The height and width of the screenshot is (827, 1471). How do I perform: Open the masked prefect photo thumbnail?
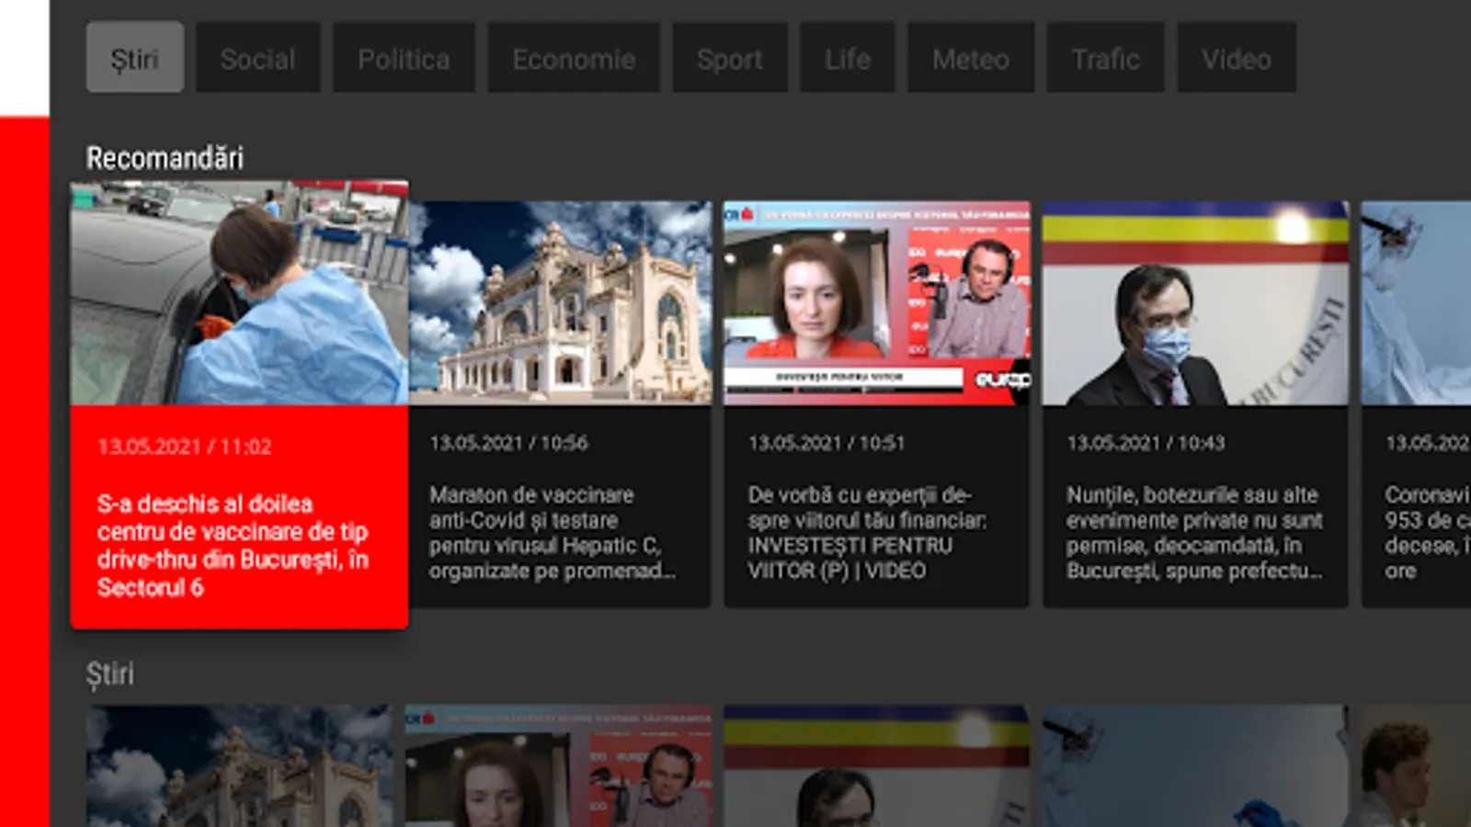click(x=1195, y=303)
